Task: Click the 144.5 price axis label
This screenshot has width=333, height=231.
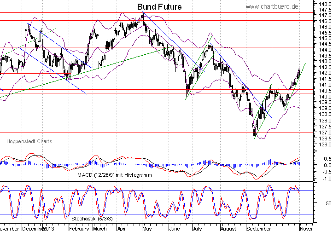Action: (x=325, y=44)
